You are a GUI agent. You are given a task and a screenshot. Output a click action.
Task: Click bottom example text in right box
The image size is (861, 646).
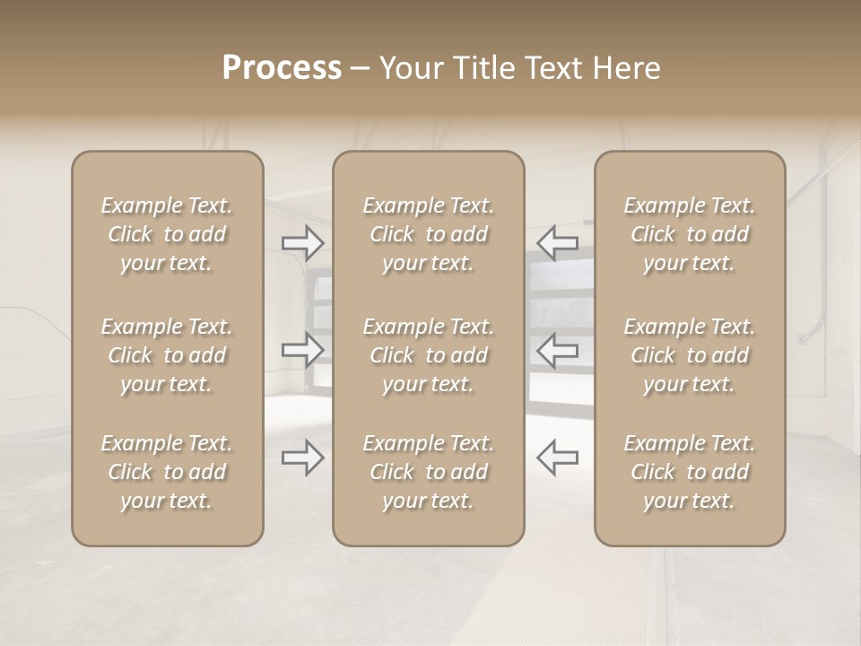coord(690,472)
